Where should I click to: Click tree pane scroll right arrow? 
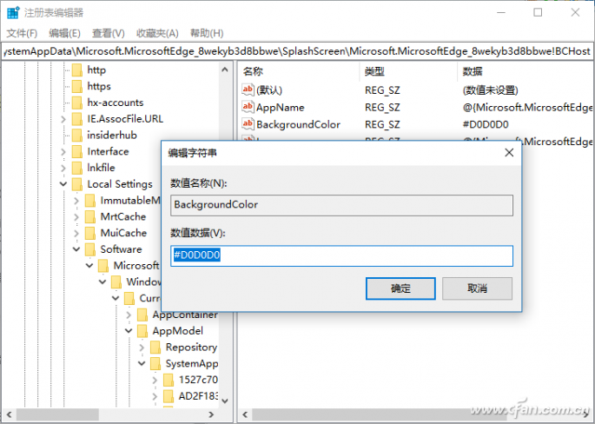tap(211, 415)
